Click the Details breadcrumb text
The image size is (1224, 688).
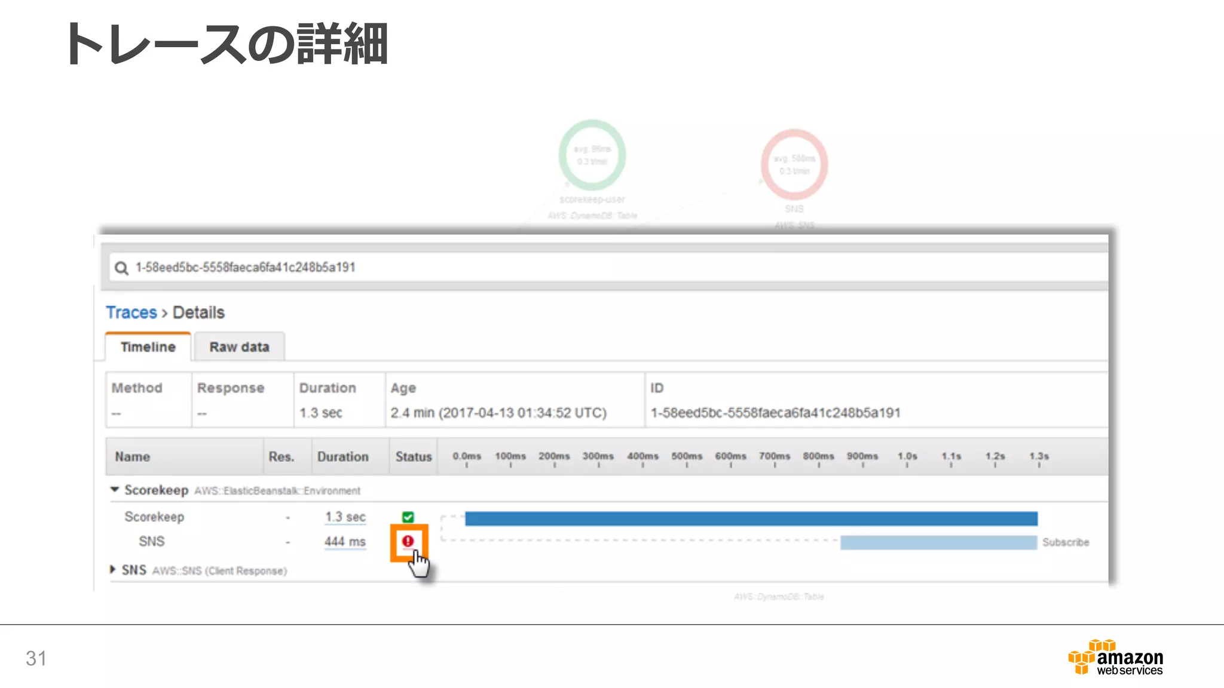point(198,312)
